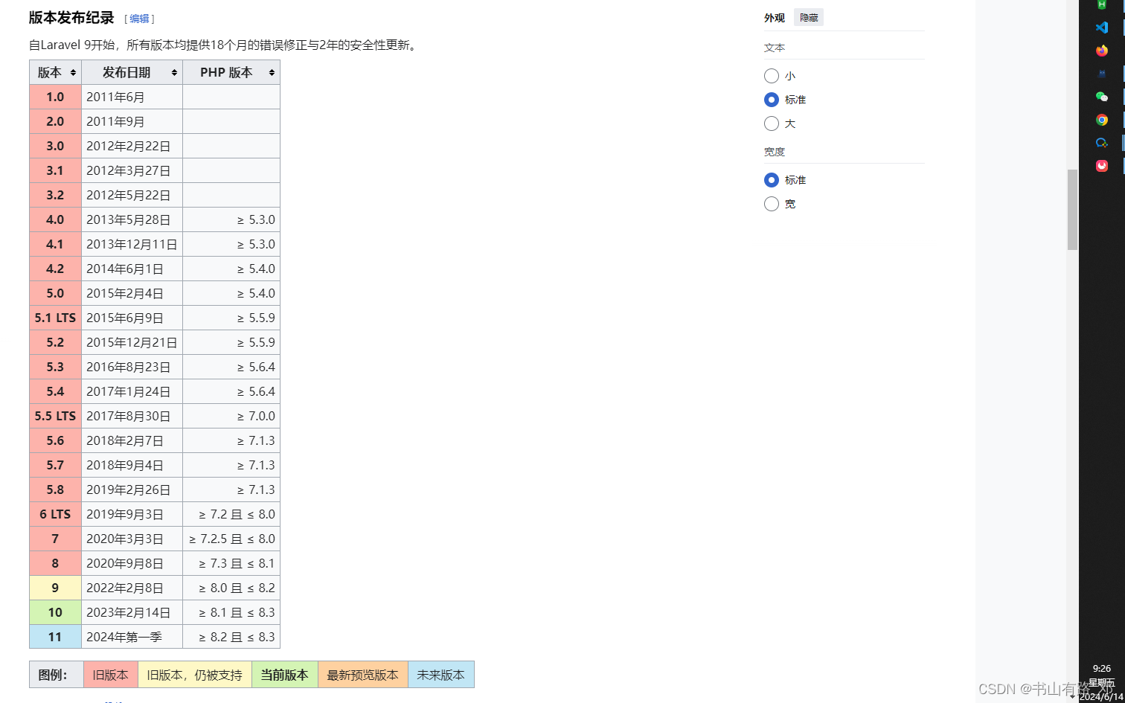Click the red 旧版本 legend swatch
Viewport: 1125px width, 703px height.
(111, 675)
